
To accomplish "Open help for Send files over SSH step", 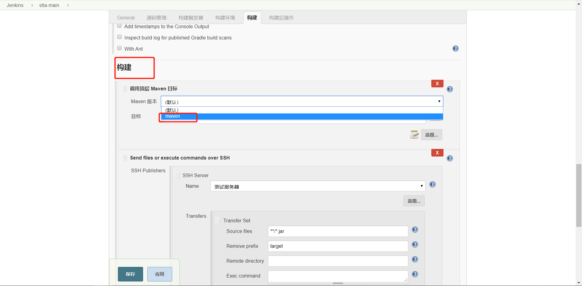I will [x=450, y=158].
